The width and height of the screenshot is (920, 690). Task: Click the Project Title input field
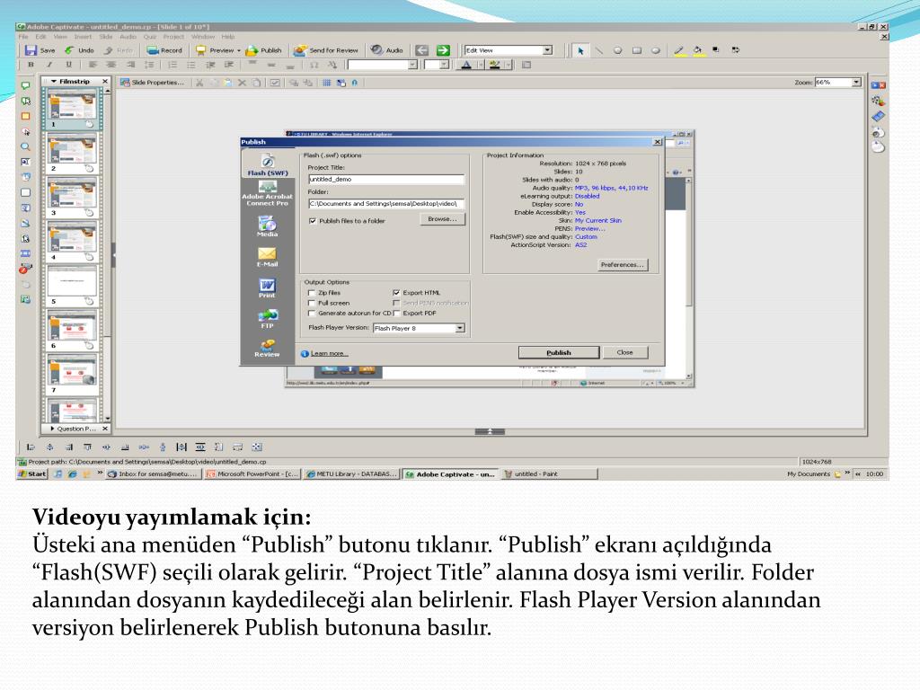coord(386,179)
